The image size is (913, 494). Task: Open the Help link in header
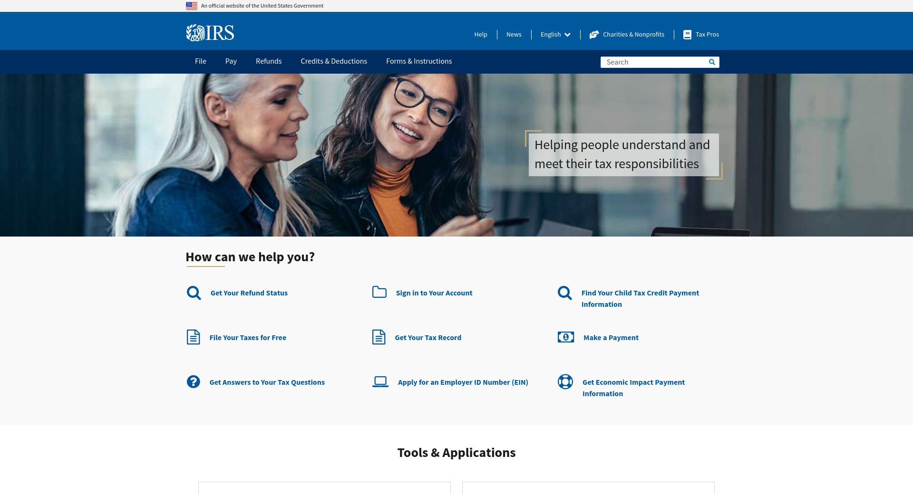click(x=480, y=35)
